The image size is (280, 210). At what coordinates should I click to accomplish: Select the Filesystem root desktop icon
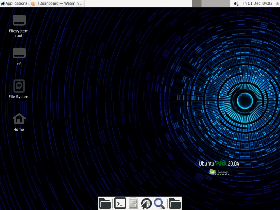tap(19, 26)
